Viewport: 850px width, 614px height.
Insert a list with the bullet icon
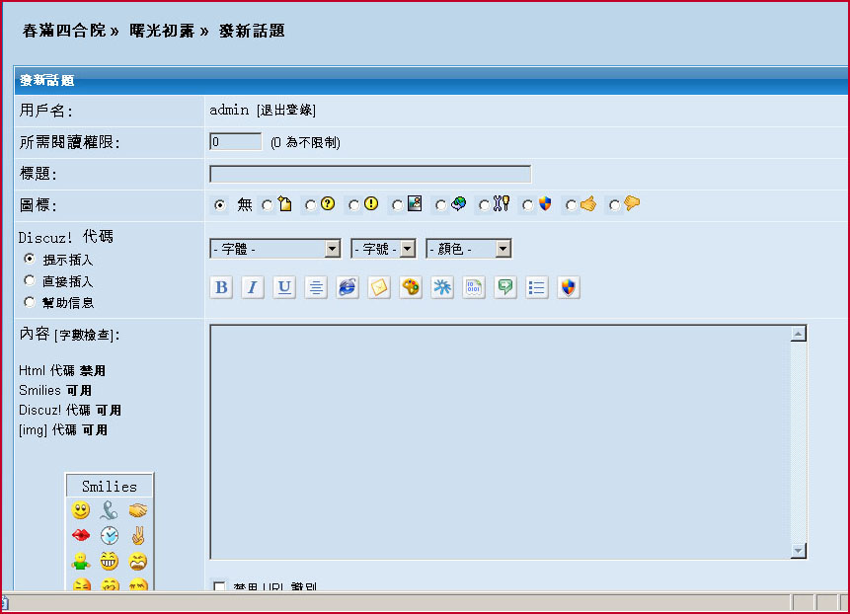coord(537,287)
